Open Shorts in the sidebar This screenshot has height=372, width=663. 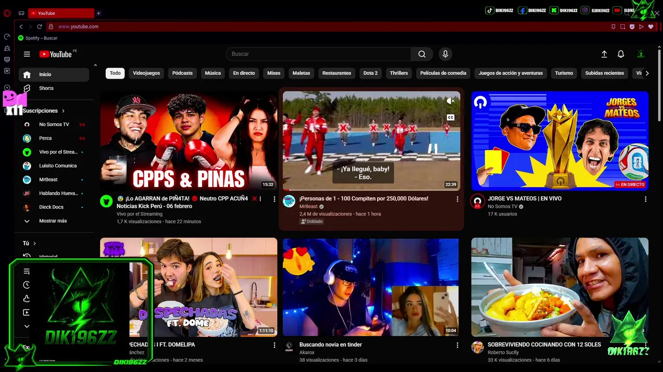[54, 88]
